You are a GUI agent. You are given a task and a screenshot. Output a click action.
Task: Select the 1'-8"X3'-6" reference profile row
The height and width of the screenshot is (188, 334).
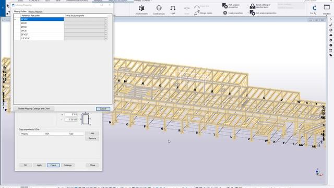click(42, 38)
